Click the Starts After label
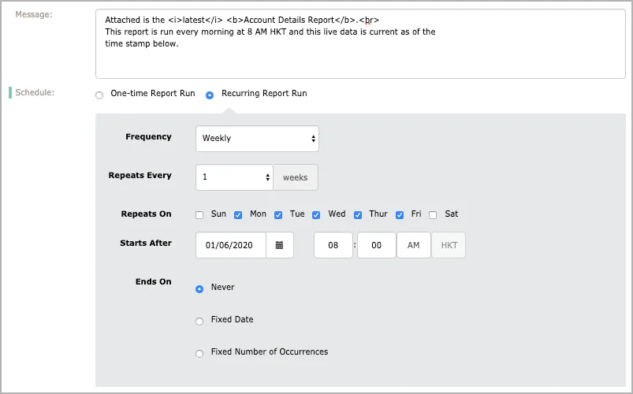 (x=146, y=243)
